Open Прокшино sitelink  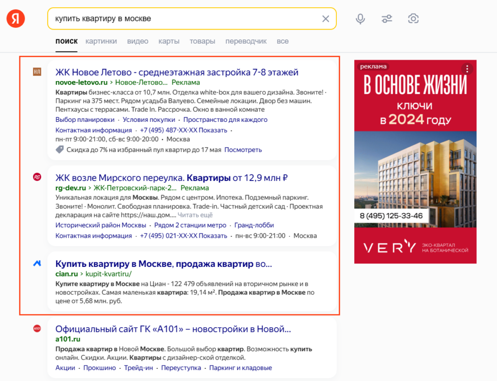pos(99,368)
